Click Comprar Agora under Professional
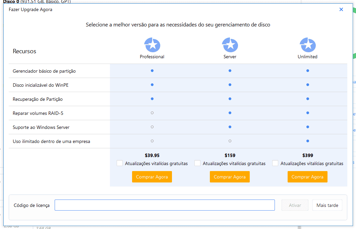 pyautogui.click(x=152, y=177)
